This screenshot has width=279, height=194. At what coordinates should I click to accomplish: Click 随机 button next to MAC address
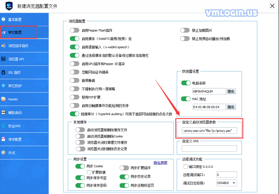click(231, 107)
